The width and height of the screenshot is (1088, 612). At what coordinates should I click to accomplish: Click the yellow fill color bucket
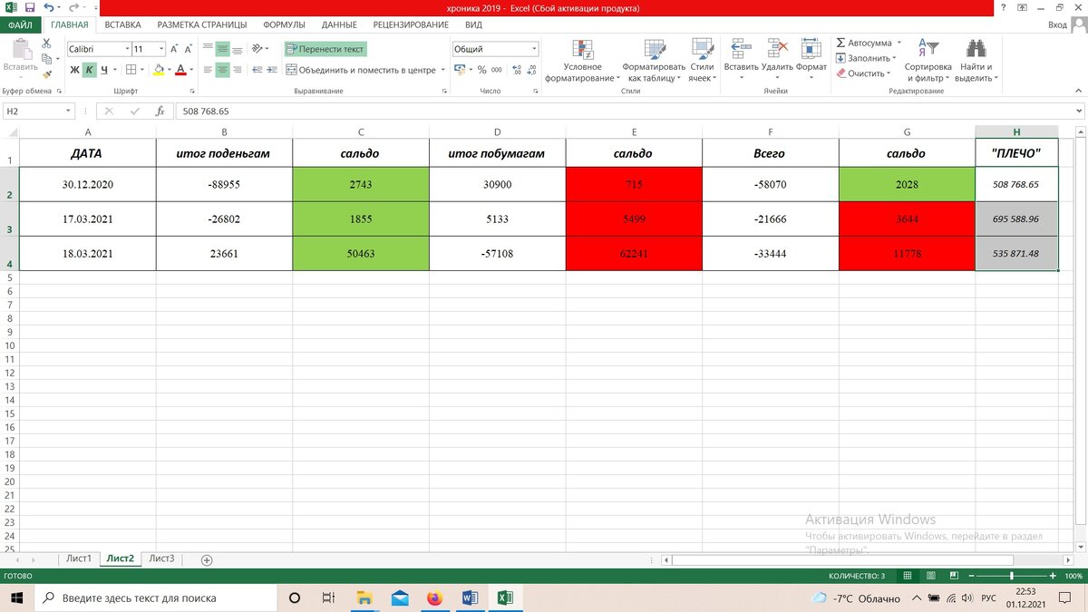click(x=159, y=70)
